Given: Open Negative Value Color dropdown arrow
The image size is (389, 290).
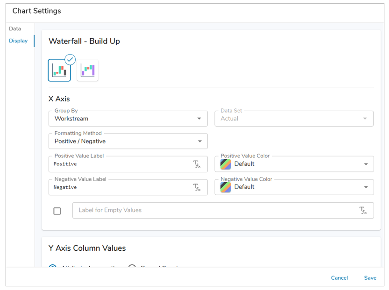Looking at the screenshot, I should coord(366,187).
